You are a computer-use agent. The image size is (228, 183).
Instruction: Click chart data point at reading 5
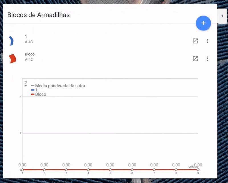(x=110, y=170)
